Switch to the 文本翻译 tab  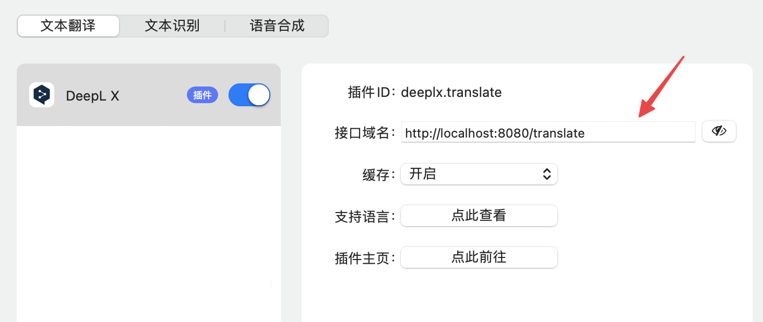coord(68,26)
